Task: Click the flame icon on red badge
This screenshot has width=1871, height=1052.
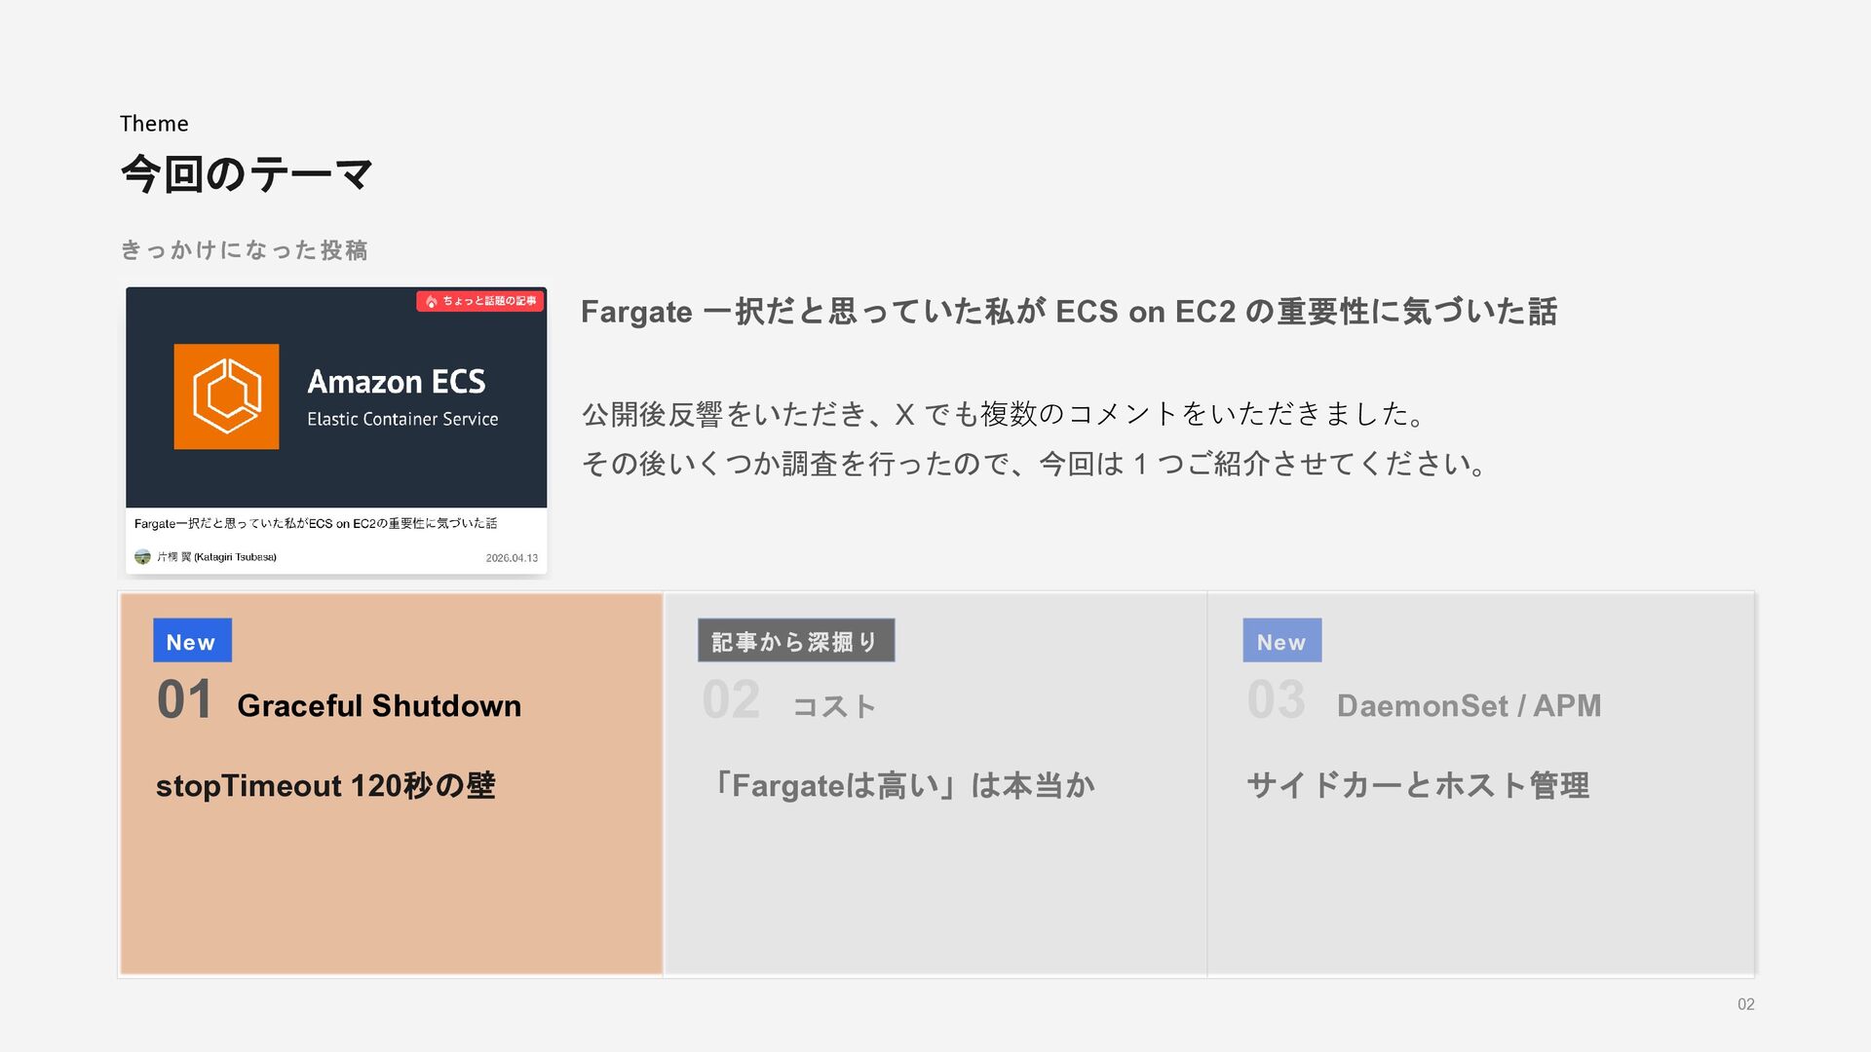Action: (431, 302)
